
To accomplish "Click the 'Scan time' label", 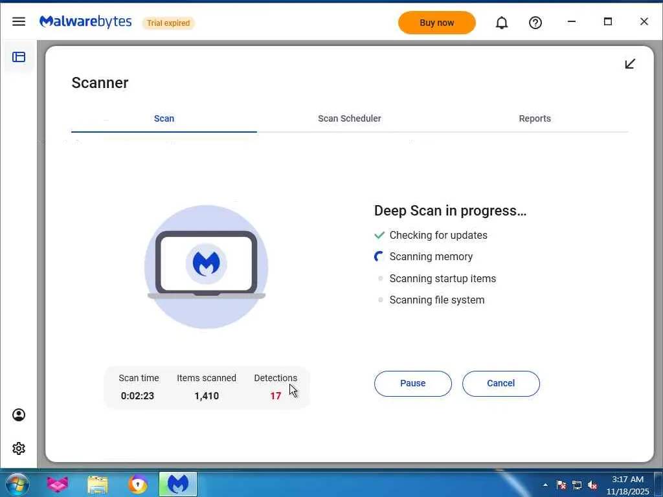I will pyautogui.click(x=139, y=378).
